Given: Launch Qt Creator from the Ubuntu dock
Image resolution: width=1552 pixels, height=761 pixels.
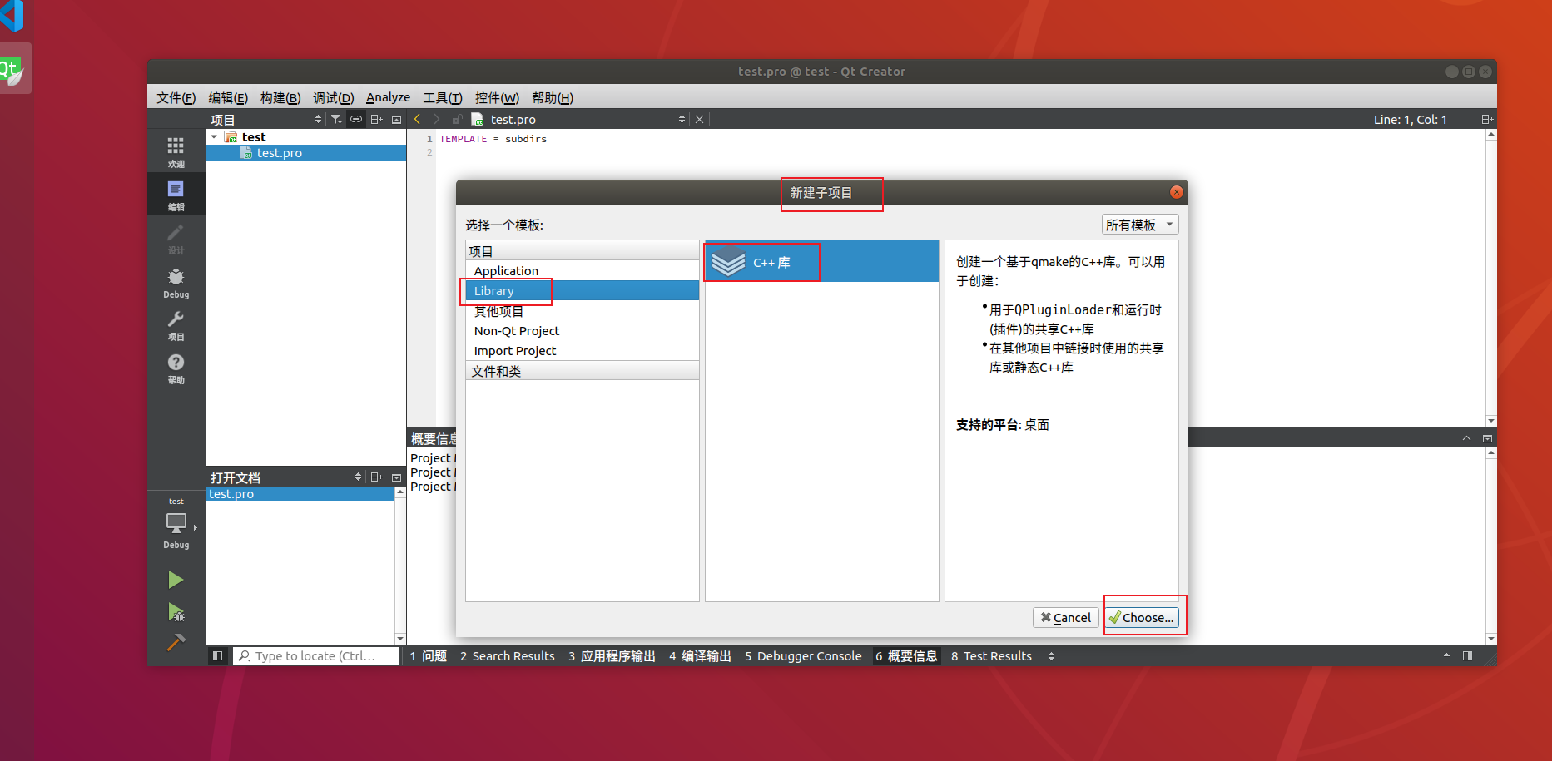Looking at the screenshot, I should click(13, 69).
